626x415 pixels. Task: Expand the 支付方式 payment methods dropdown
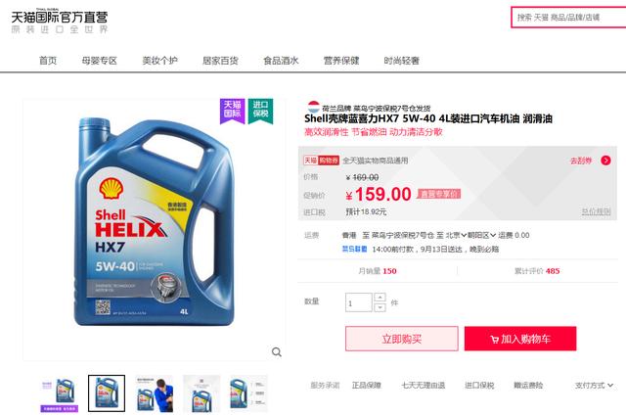tap(594, 386)
